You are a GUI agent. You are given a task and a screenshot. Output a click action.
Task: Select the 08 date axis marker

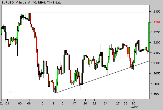(29, 103)
